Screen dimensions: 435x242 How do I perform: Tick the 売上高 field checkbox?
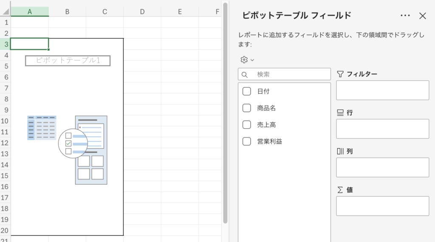click(x=247, y=125)
